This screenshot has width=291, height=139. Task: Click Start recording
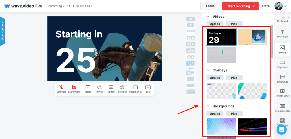point(239,6)
